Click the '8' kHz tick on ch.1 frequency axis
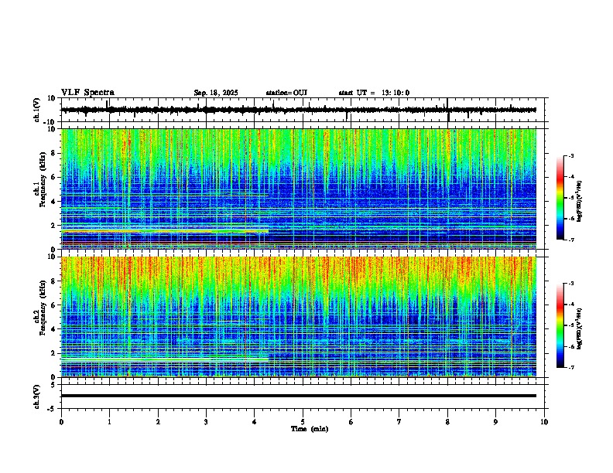Image resolution: width=613 pixels, height=473 pixels. point(53,153)
